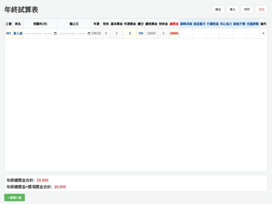Select the red 總獎金 value 20000
Screen dimensions: 272x204
point(174,33)
